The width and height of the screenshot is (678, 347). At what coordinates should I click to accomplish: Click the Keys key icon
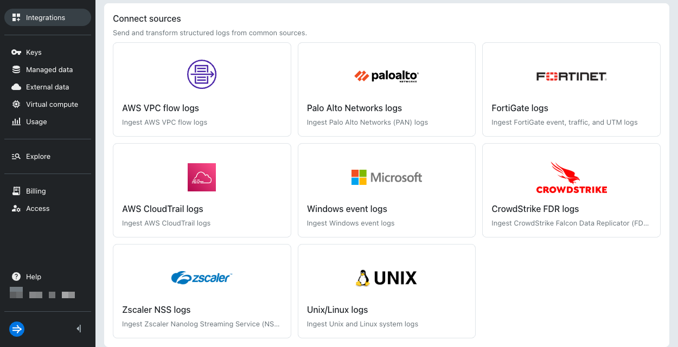coord(16,52)
